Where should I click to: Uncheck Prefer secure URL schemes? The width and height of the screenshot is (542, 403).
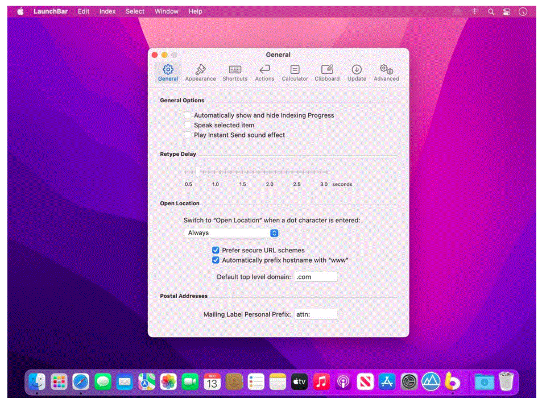216,250
